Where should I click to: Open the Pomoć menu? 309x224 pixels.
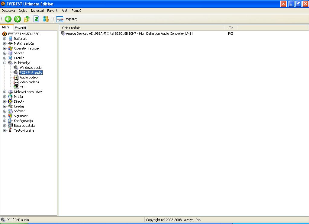(76, 11)
